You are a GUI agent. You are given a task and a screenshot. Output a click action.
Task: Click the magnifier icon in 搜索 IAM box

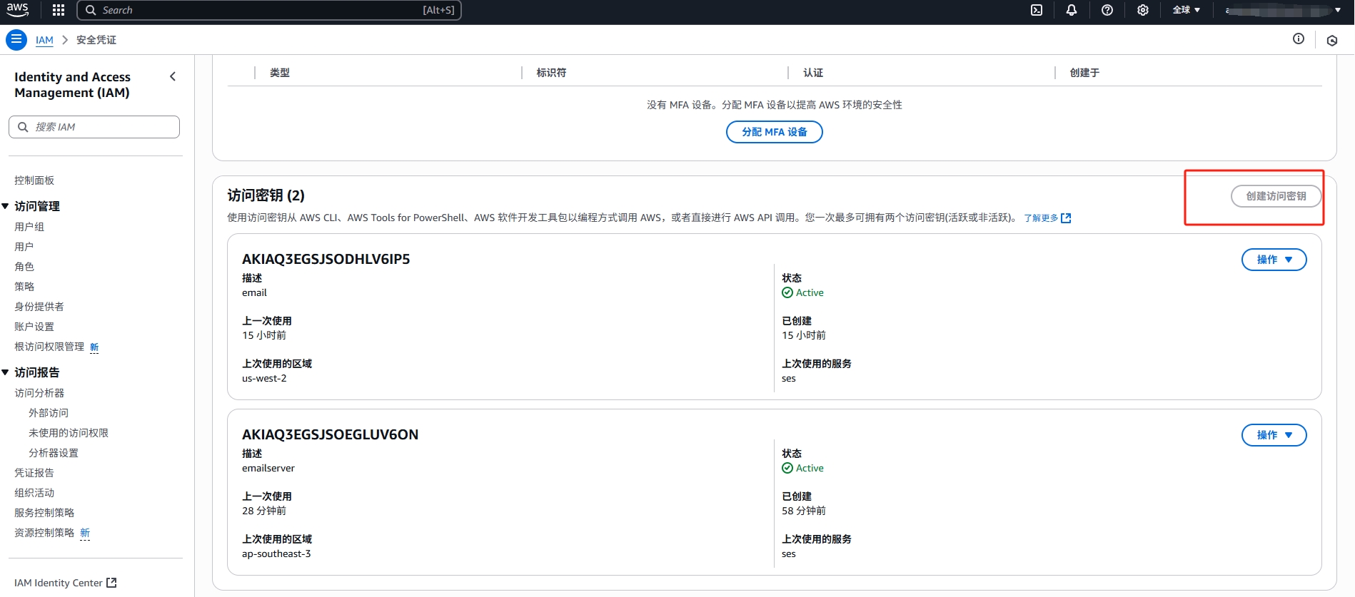pos(23,127)
